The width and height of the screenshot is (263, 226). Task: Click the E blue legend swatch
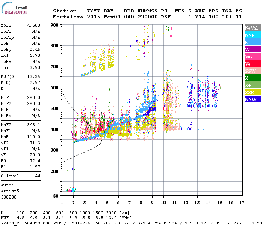tap(252, 42)
